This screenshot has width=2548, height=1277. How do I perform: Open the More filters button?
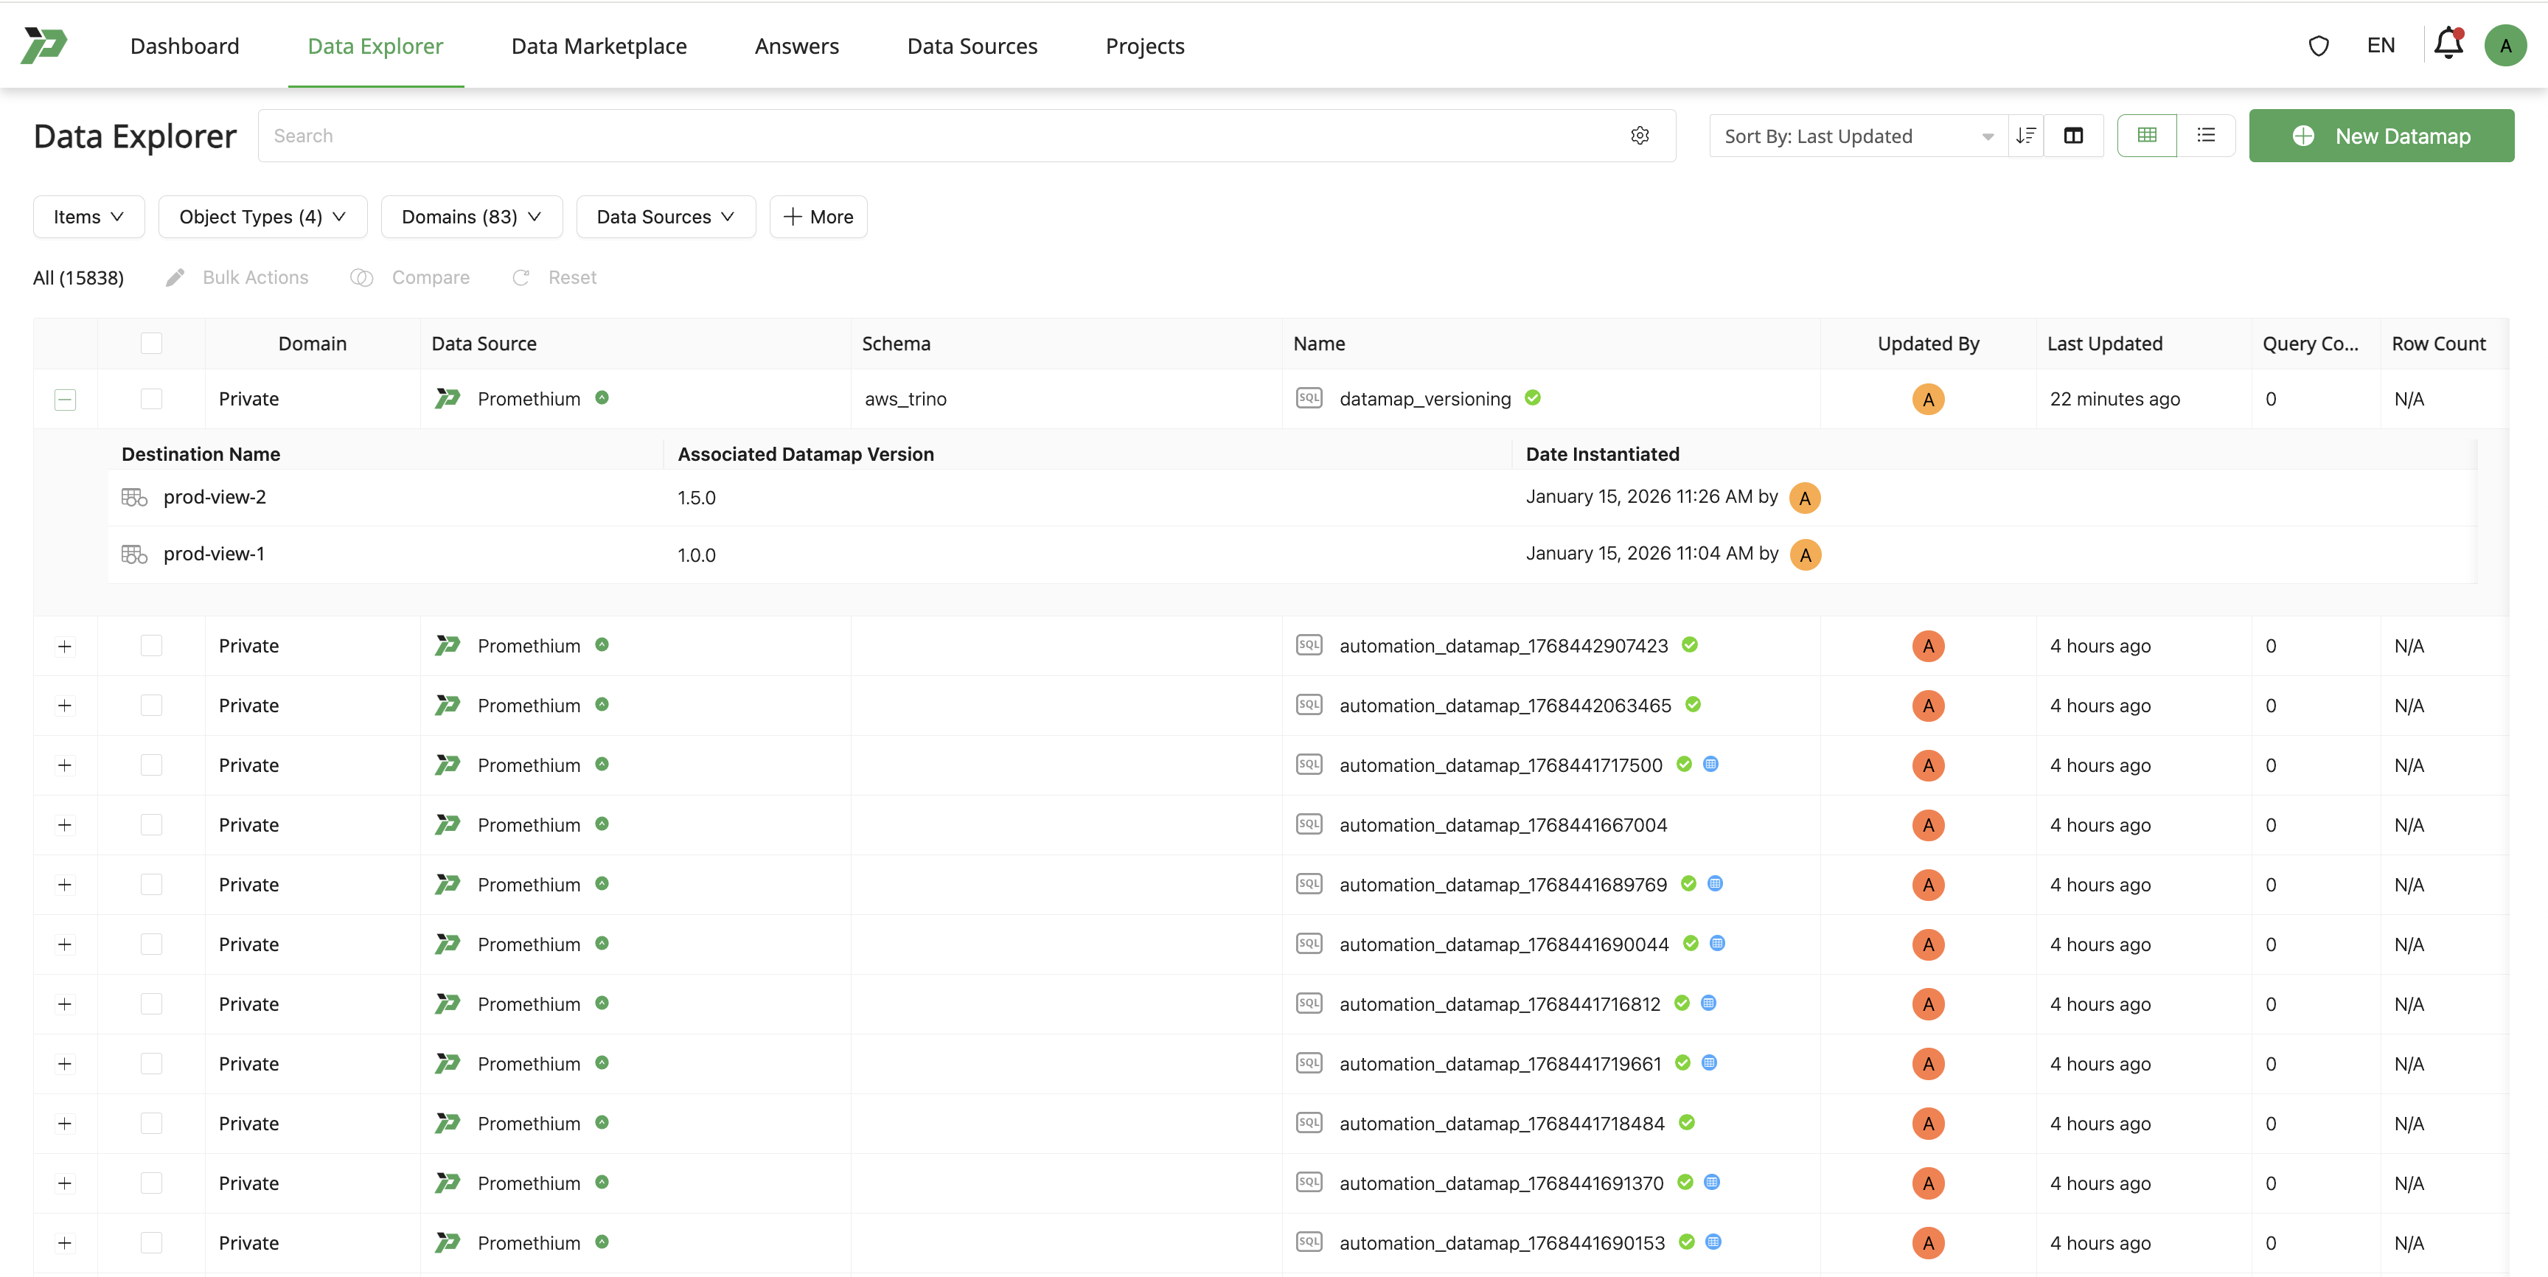pyautogui.click(x=818, y=217)
